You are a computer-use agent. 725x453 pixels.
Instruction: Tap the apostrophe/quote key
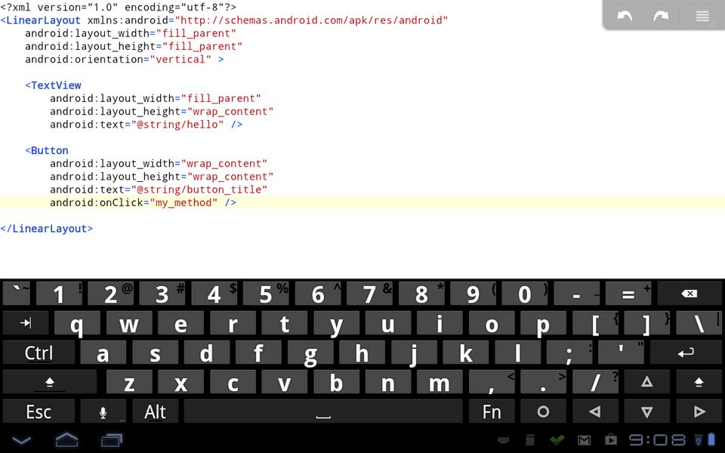pos(621,353)
